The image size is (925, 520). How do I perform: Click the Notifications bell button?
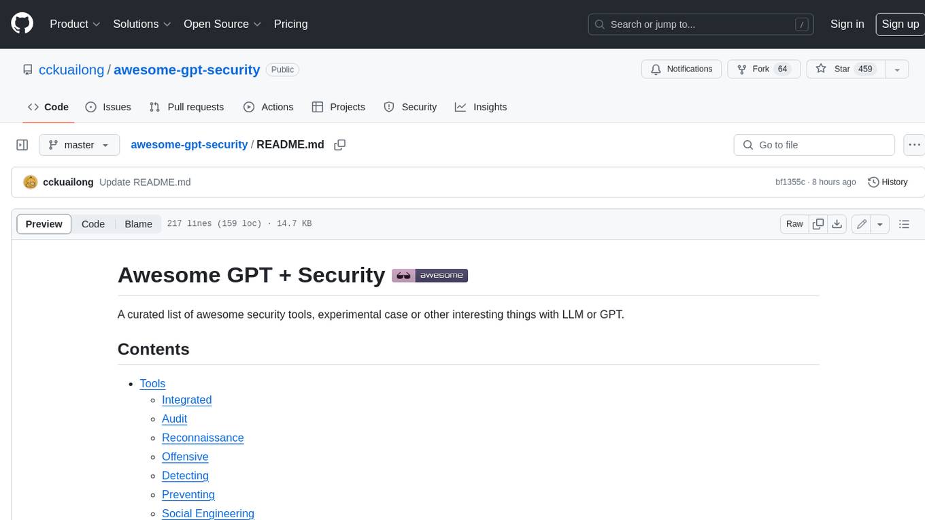click(682, 69)
